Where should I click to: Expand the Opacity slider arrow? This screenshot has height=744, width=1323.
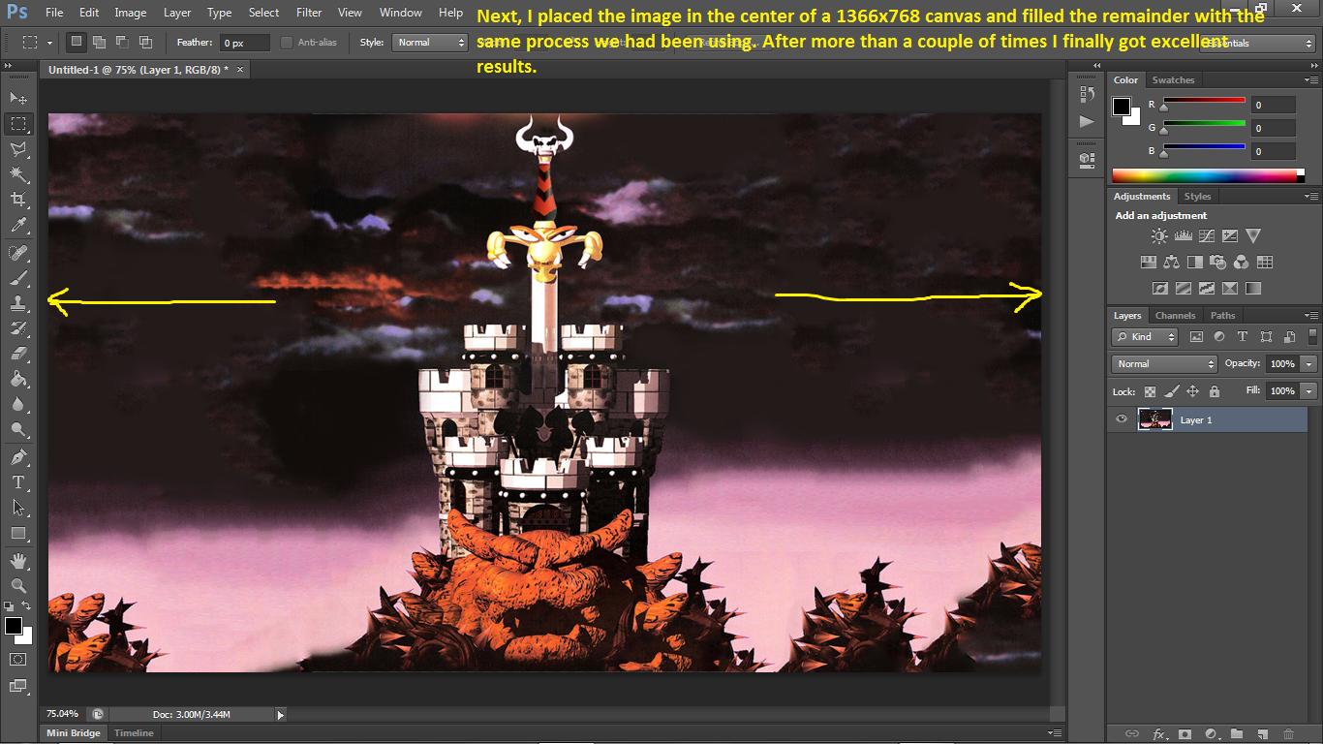point(1309,364)
